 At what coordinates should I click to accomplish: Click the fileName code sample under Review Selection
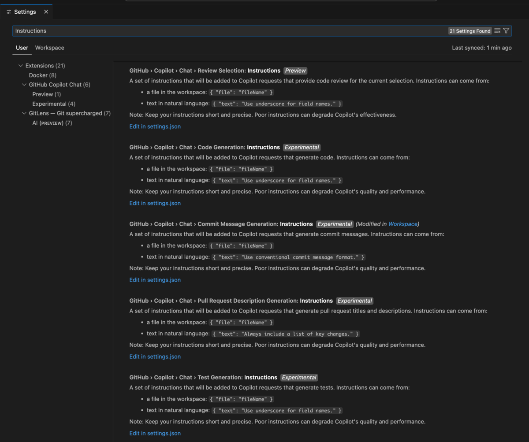coord(242,92)
